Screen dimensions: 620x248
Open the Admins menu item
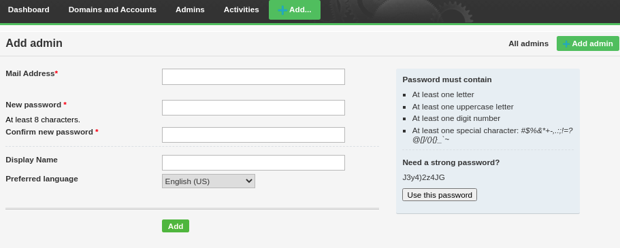[190, 10]
